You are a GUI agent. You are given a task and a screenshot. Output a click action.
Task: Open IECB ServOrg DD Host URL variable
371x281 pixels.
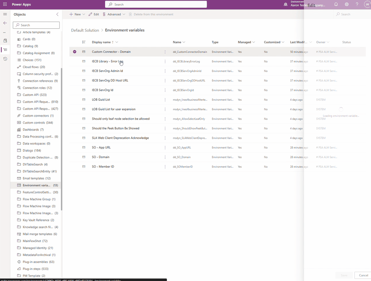(x=110, y=80)
